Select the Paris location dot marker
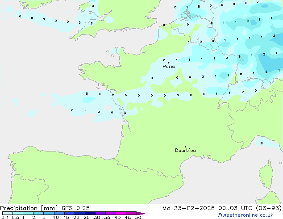The width and height of the screenshot is (283, 219). click(169, 63)
